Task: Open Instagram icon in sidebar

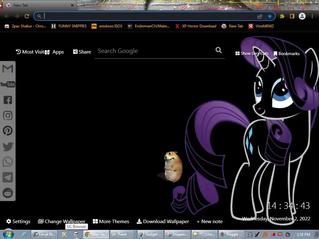Action: [x=8, y=115]
